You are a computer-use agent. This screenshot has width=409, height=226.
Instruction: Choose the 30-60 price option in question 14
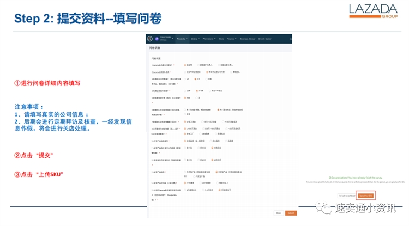tap(201, 183)
